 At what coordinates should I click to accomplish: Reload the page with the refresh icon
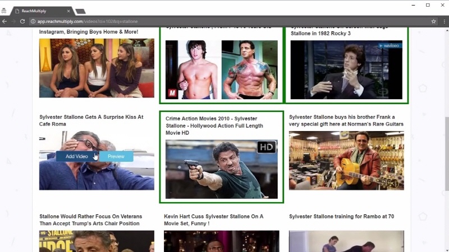click(22, 21)
